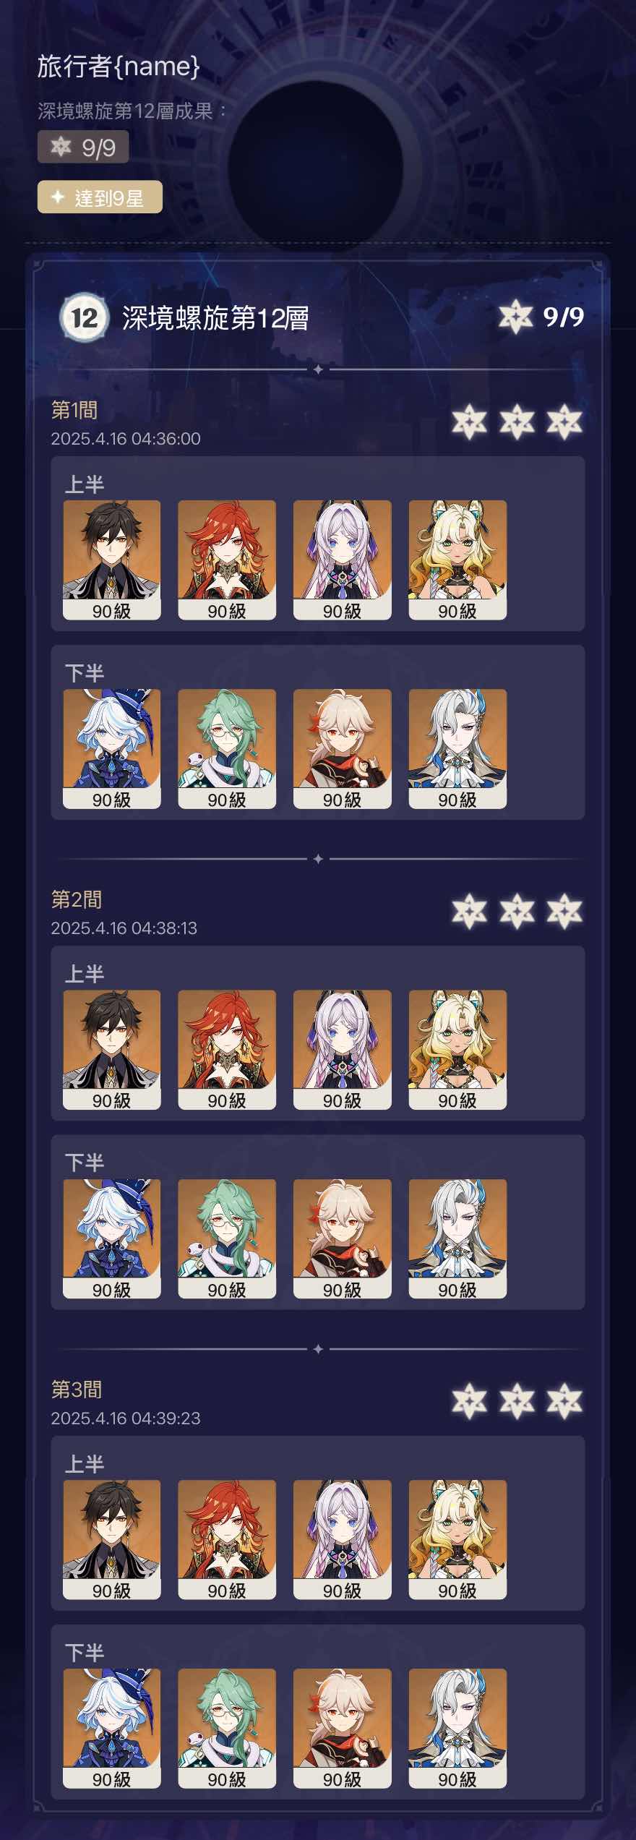
Task: Click the star icon beside 9/9 in floor header
Action: pos(515,317)
